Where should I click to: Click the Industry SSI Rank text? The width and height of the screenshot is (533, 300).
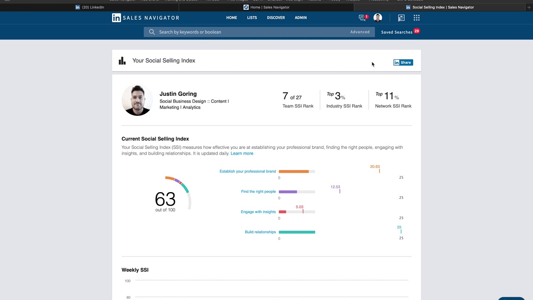coord(344,106)
